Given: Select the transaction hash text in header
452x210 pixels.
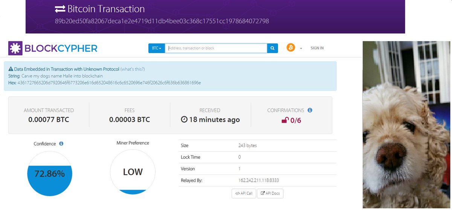Looking at the screenshot, I should point(162,21).
